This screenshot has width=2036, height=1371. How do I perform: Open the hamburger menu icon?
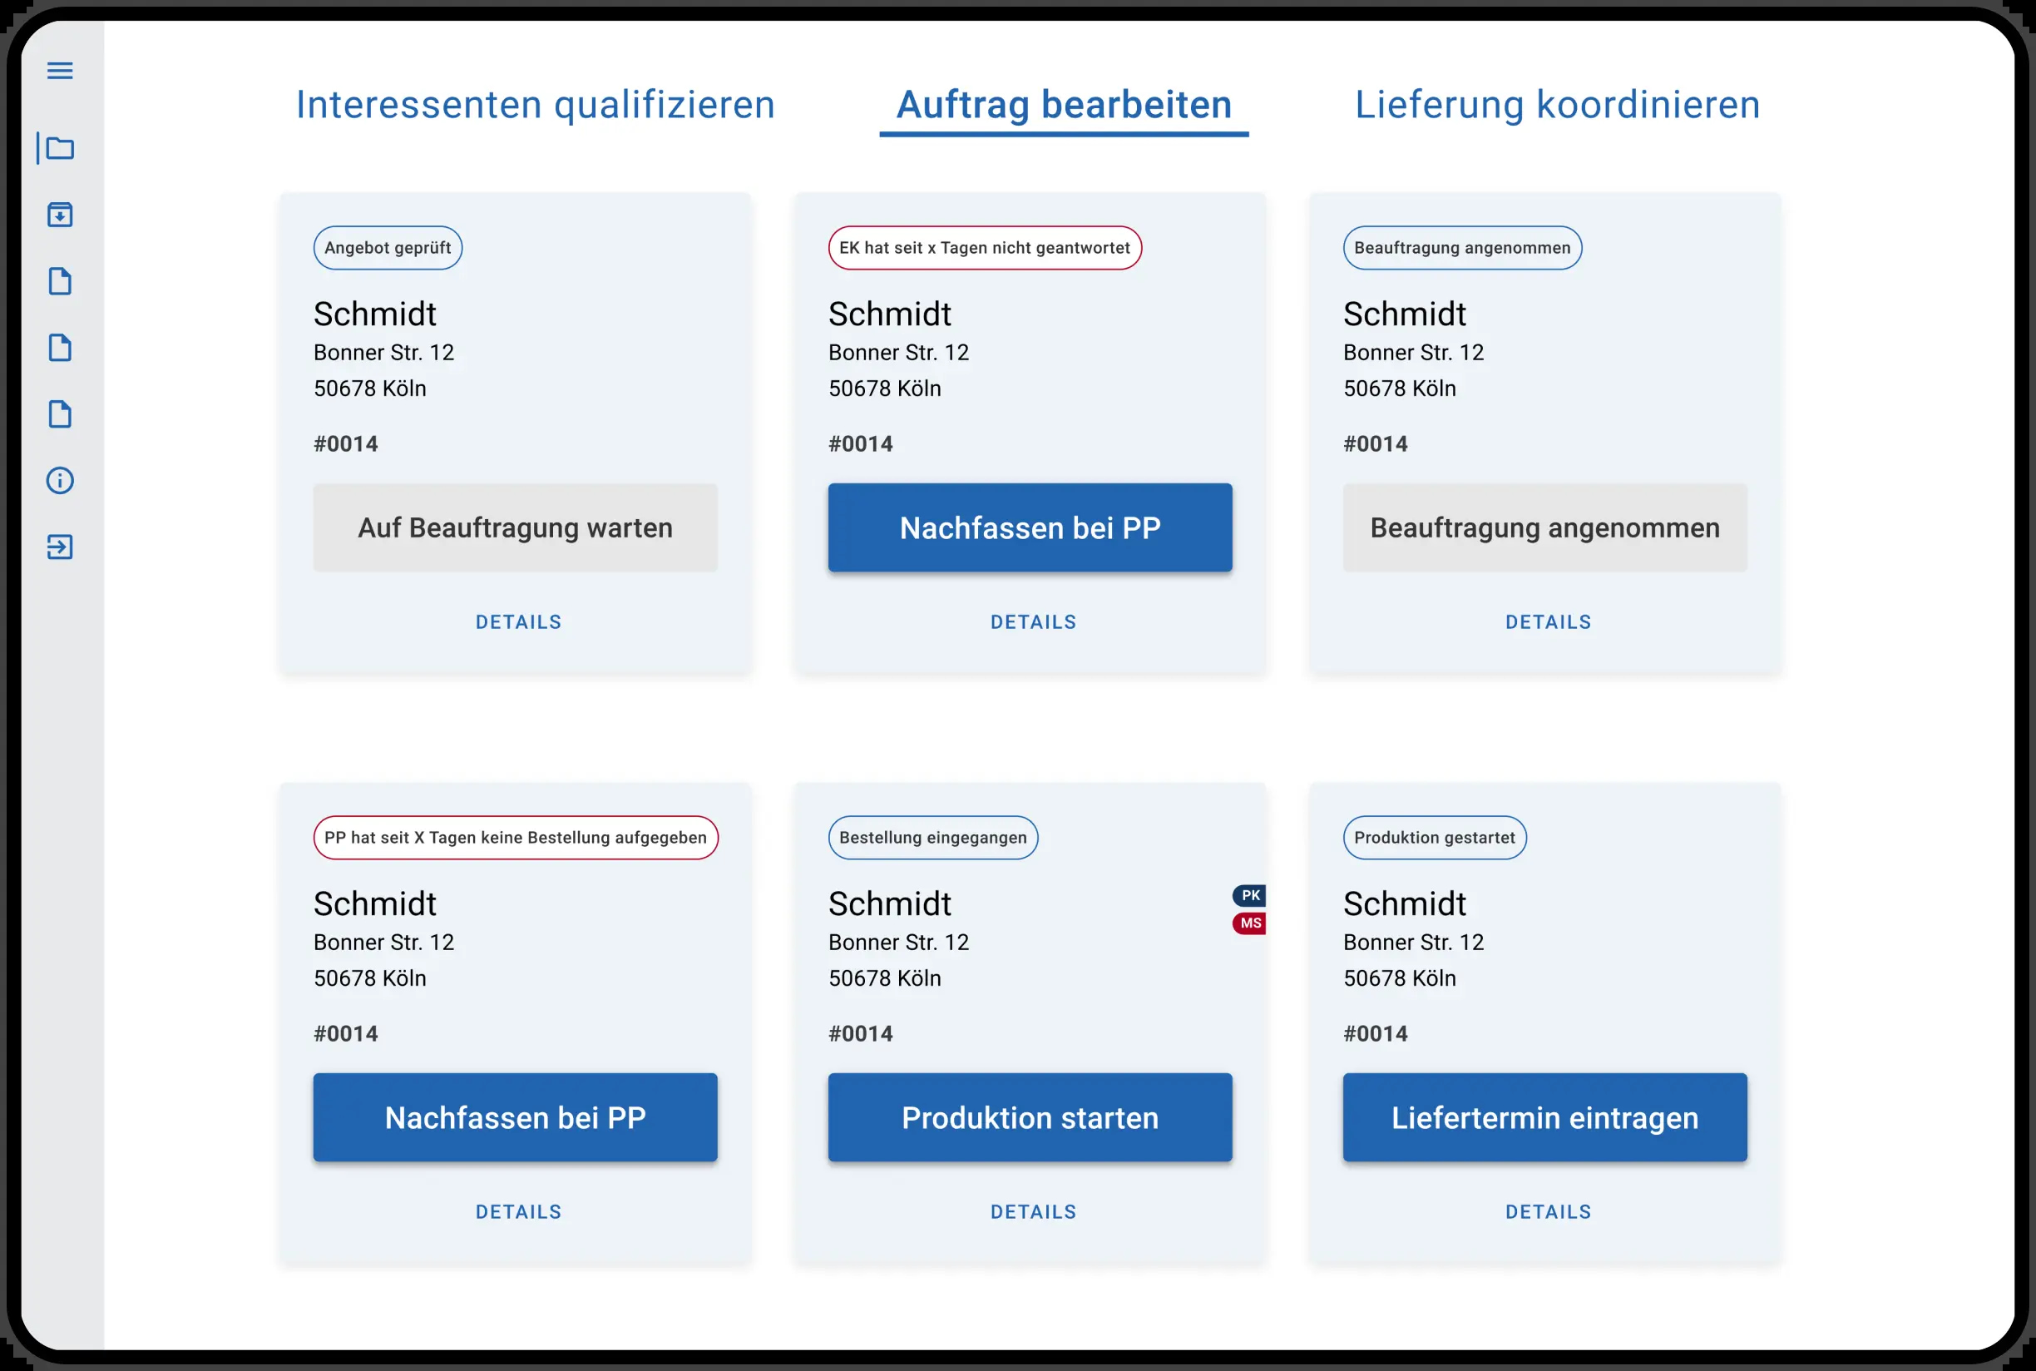pos(59,71)
